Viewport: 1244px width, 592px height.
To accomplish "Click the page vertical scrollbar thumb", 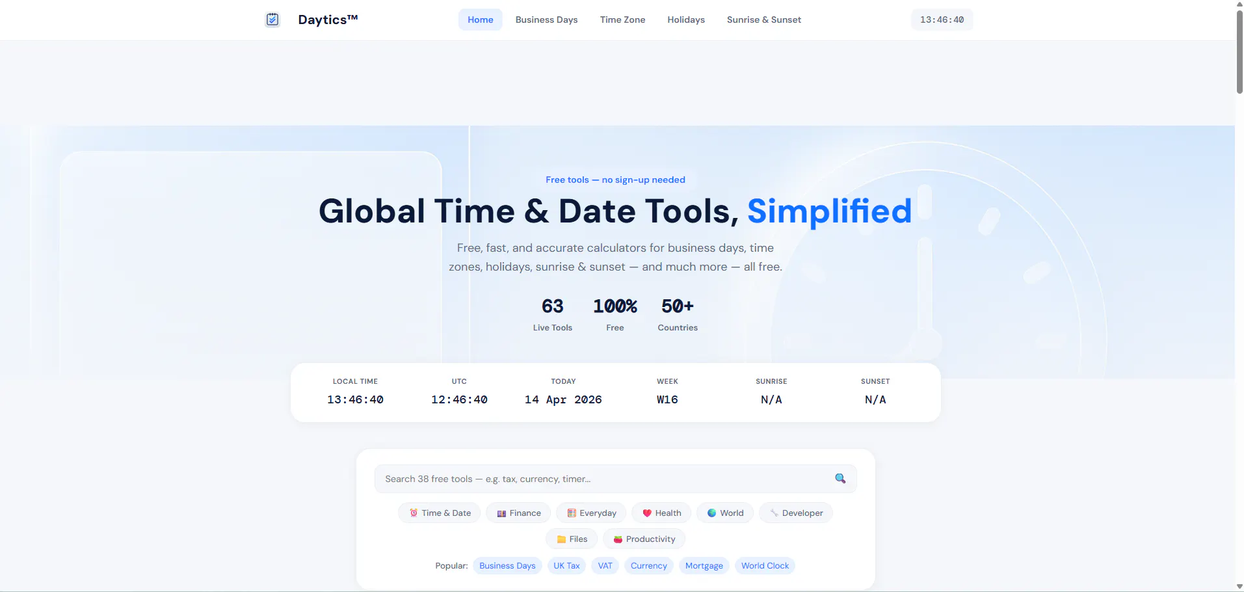I will point(1239,52).
